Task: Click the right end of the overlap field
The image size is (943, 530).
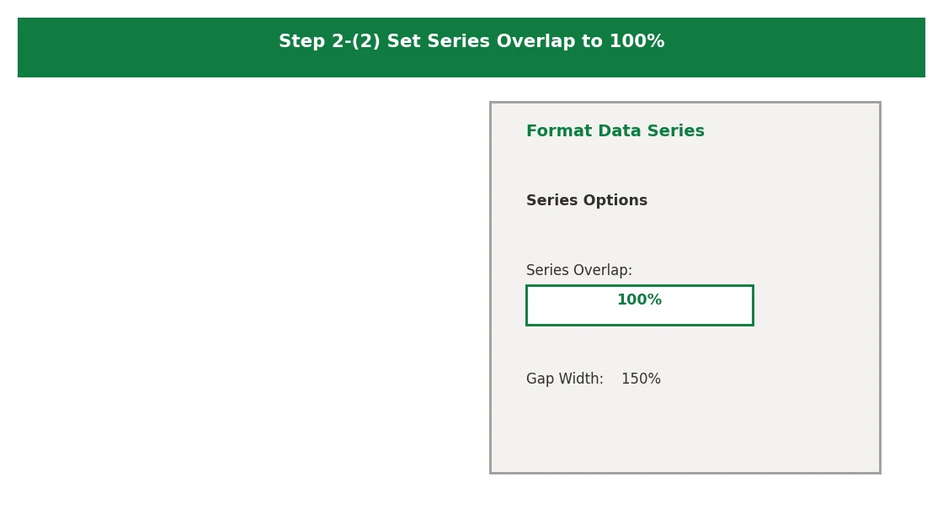Action: [x=753, y=305]
